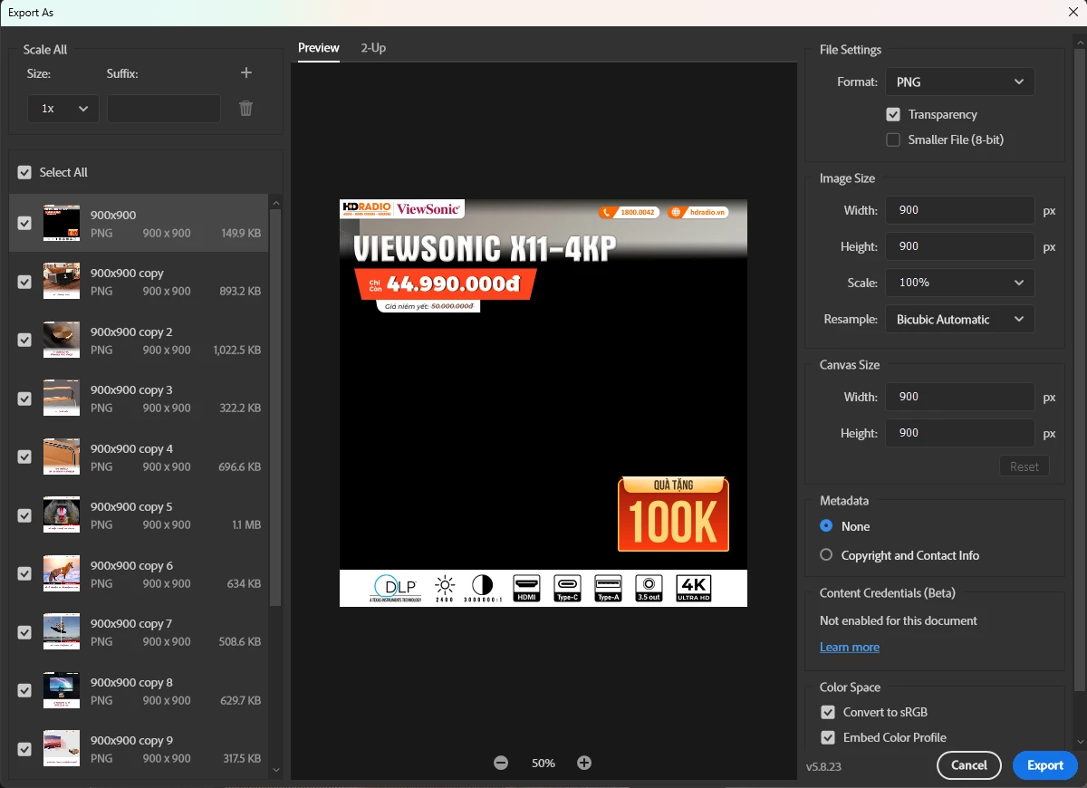This screenshot has width=1087, height=788.
Task: Select the 900x900 copy 7 thumbnail
Action: click(x=62, y=632)
